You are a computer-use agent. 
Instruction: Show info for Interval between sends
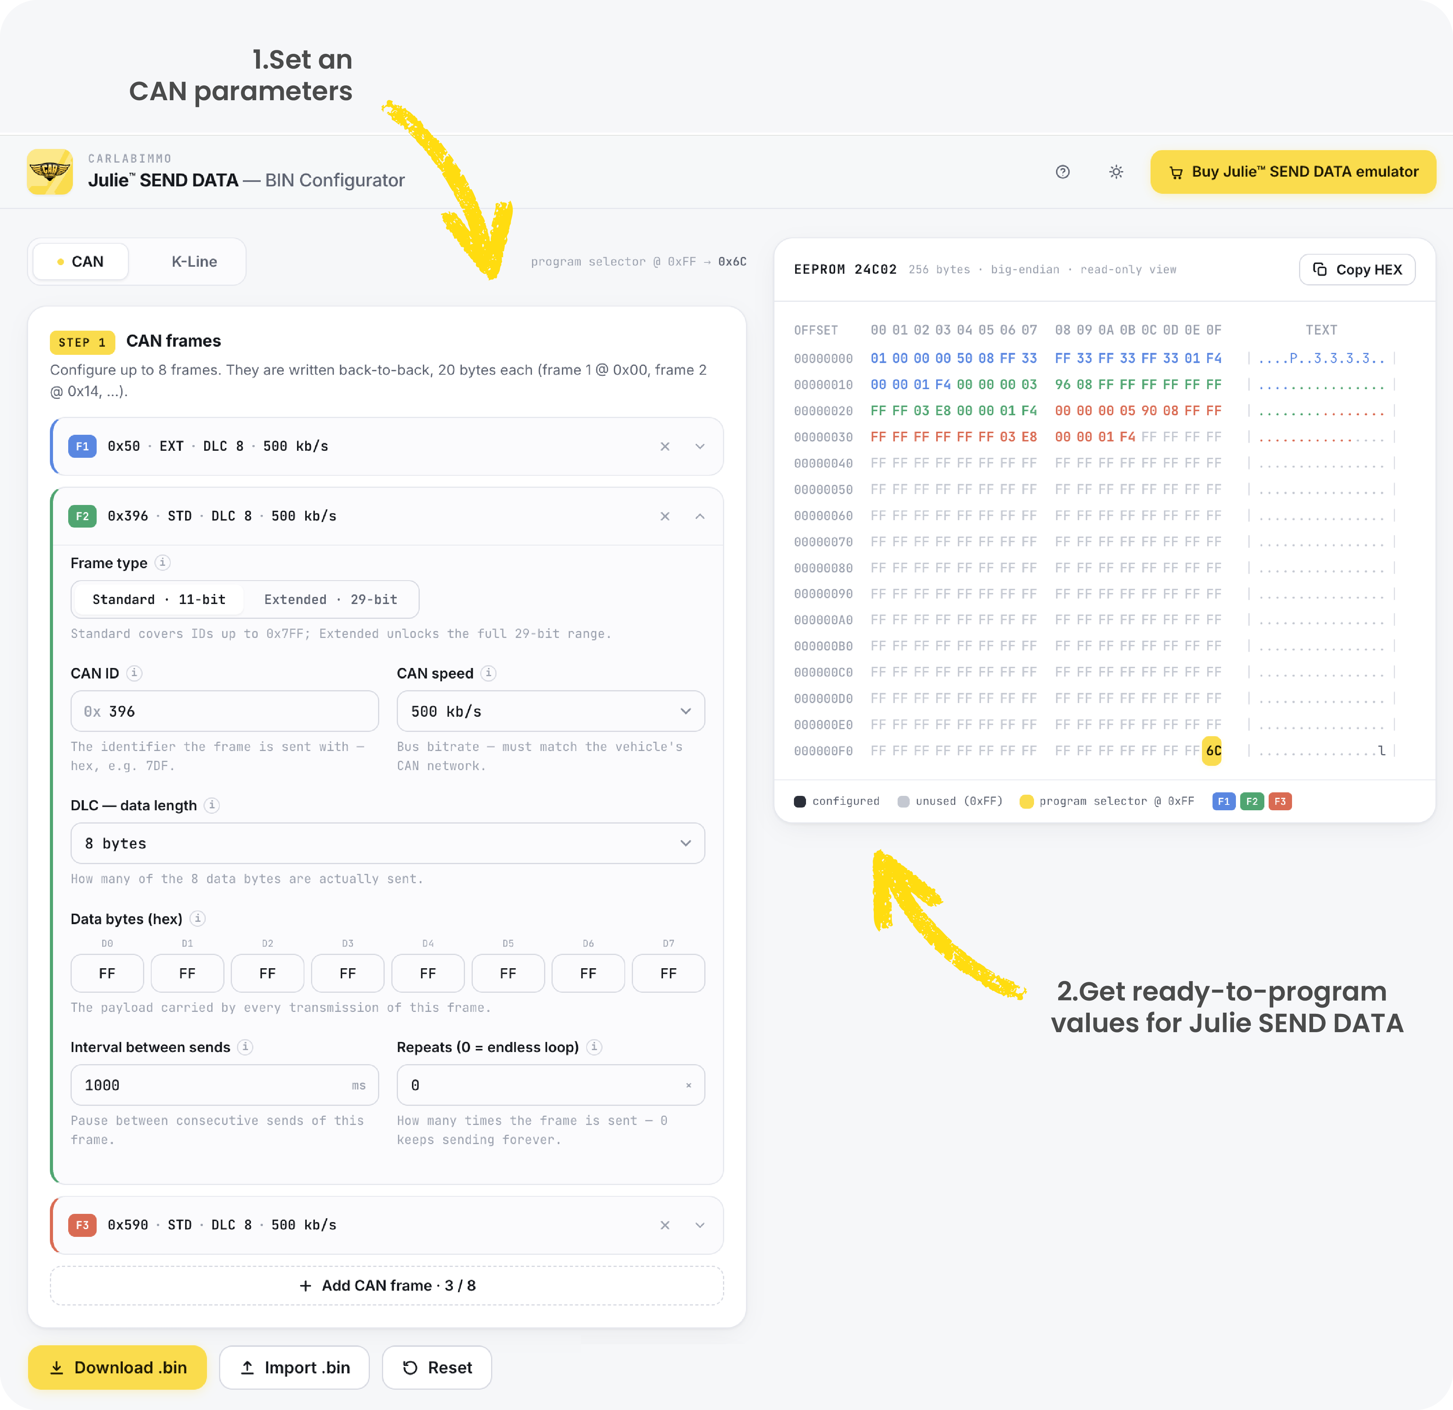(x=246, y=1047)
